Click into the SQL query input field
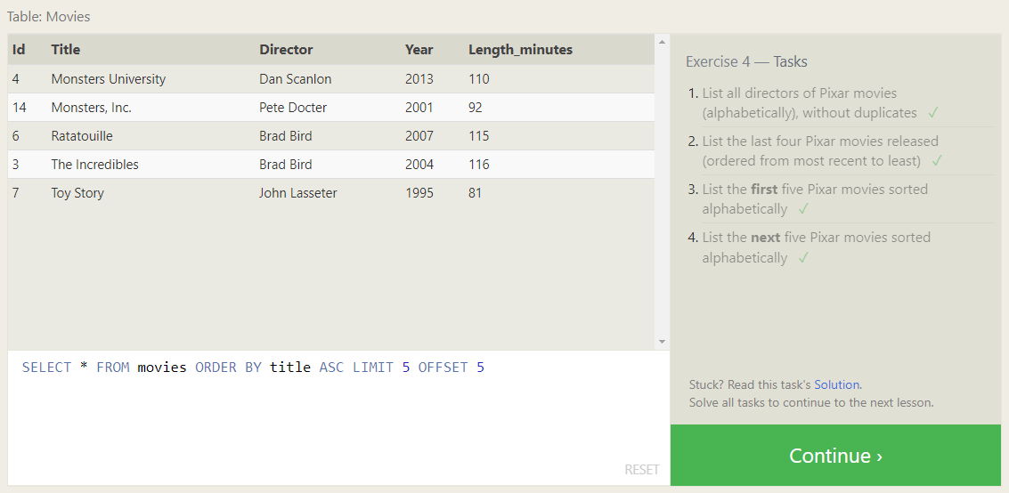The width and height of the screenshot is (1009, 493). coord(338,417)
